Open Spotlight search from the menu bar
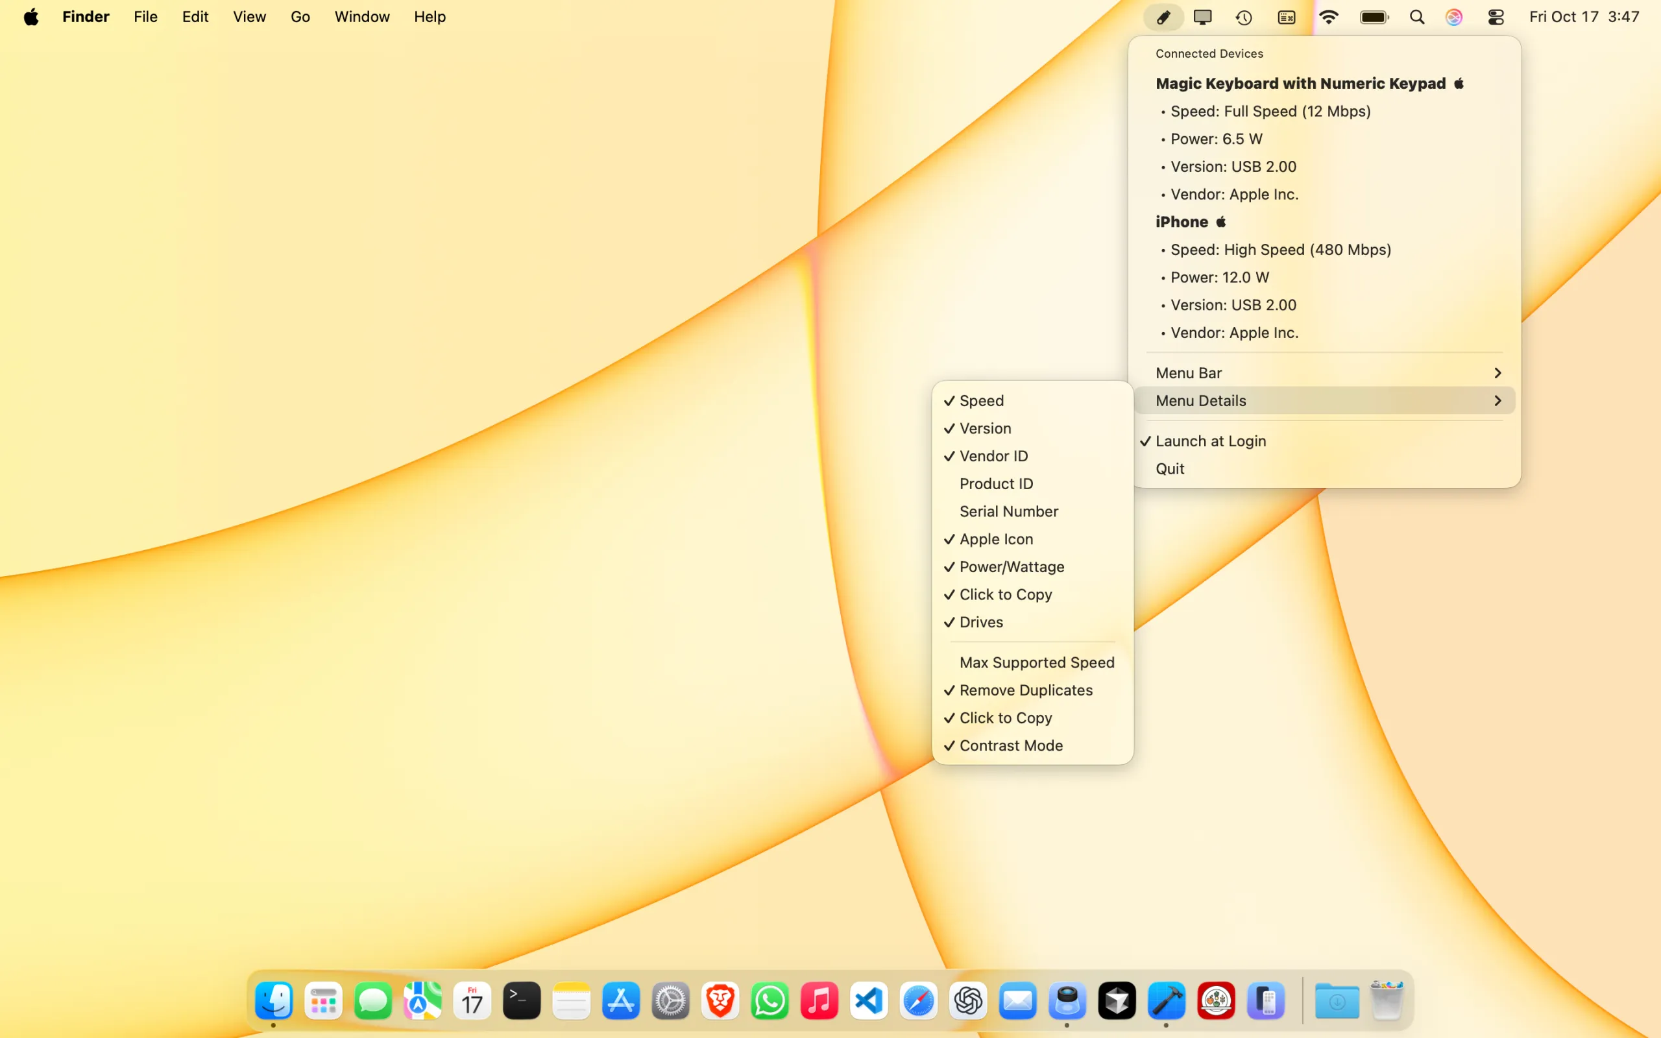The height and width of the screenshot is (1038, 1661). tap(1416, 16)
